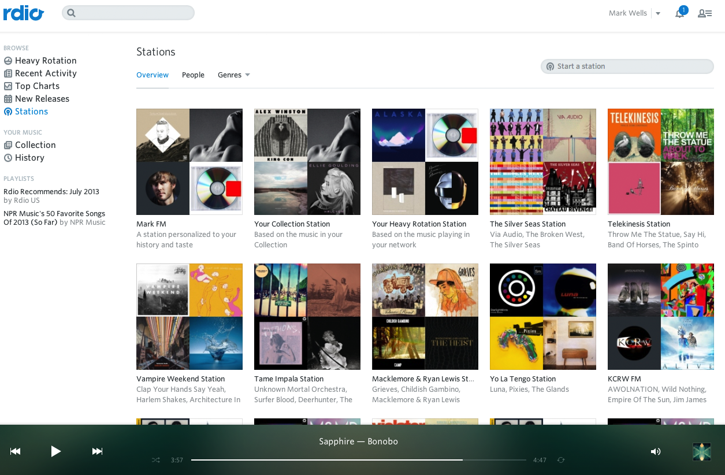Click the 4:47 track duration text
725x475 pixels.
[540, 461]
